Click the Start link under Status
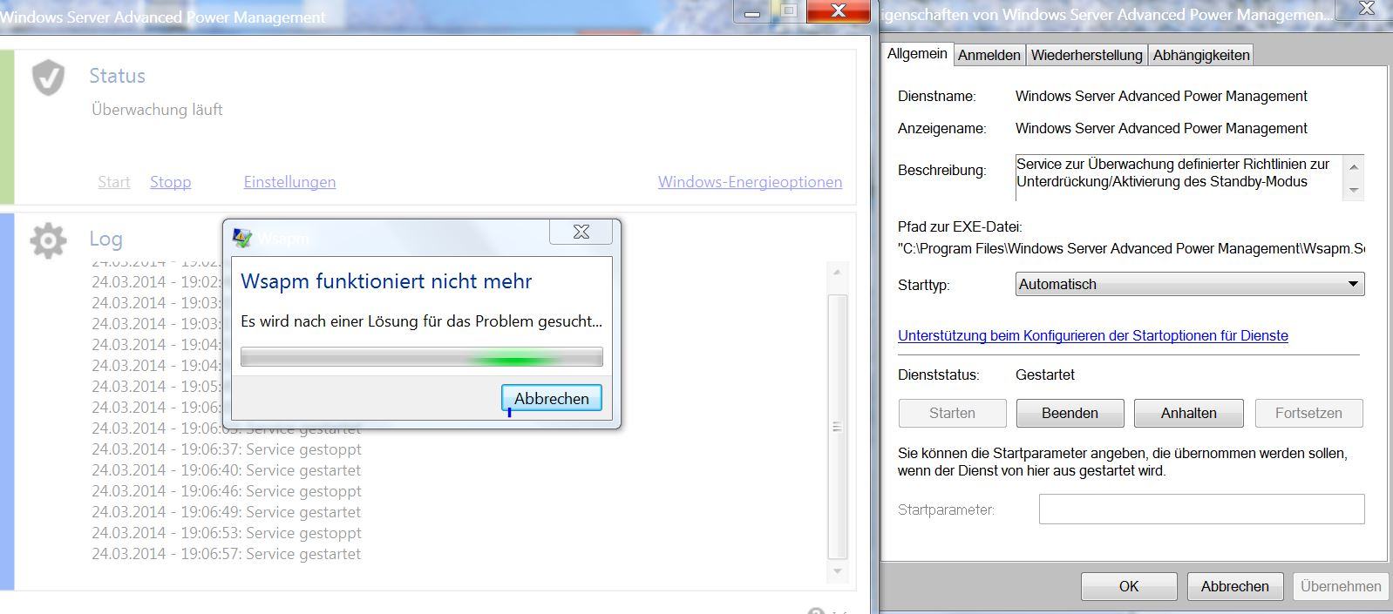This screenshot has height=614, width=1393. point(113,182)
